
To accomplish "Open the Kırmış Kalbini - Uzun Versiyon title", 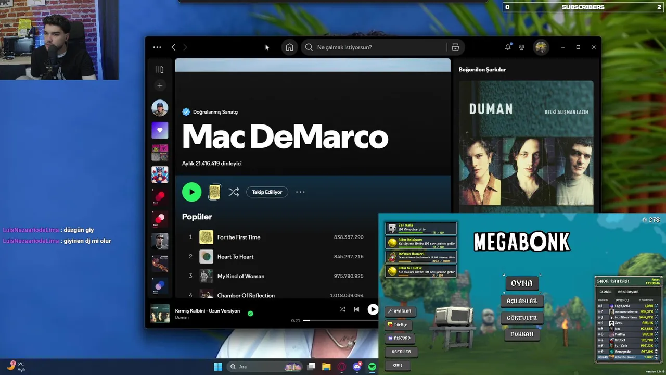I will (x=208, y=311).
